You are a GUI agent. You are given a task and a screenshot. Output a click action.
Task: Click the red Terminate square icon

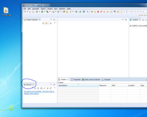pyautogui.click(x=98, y=11)
